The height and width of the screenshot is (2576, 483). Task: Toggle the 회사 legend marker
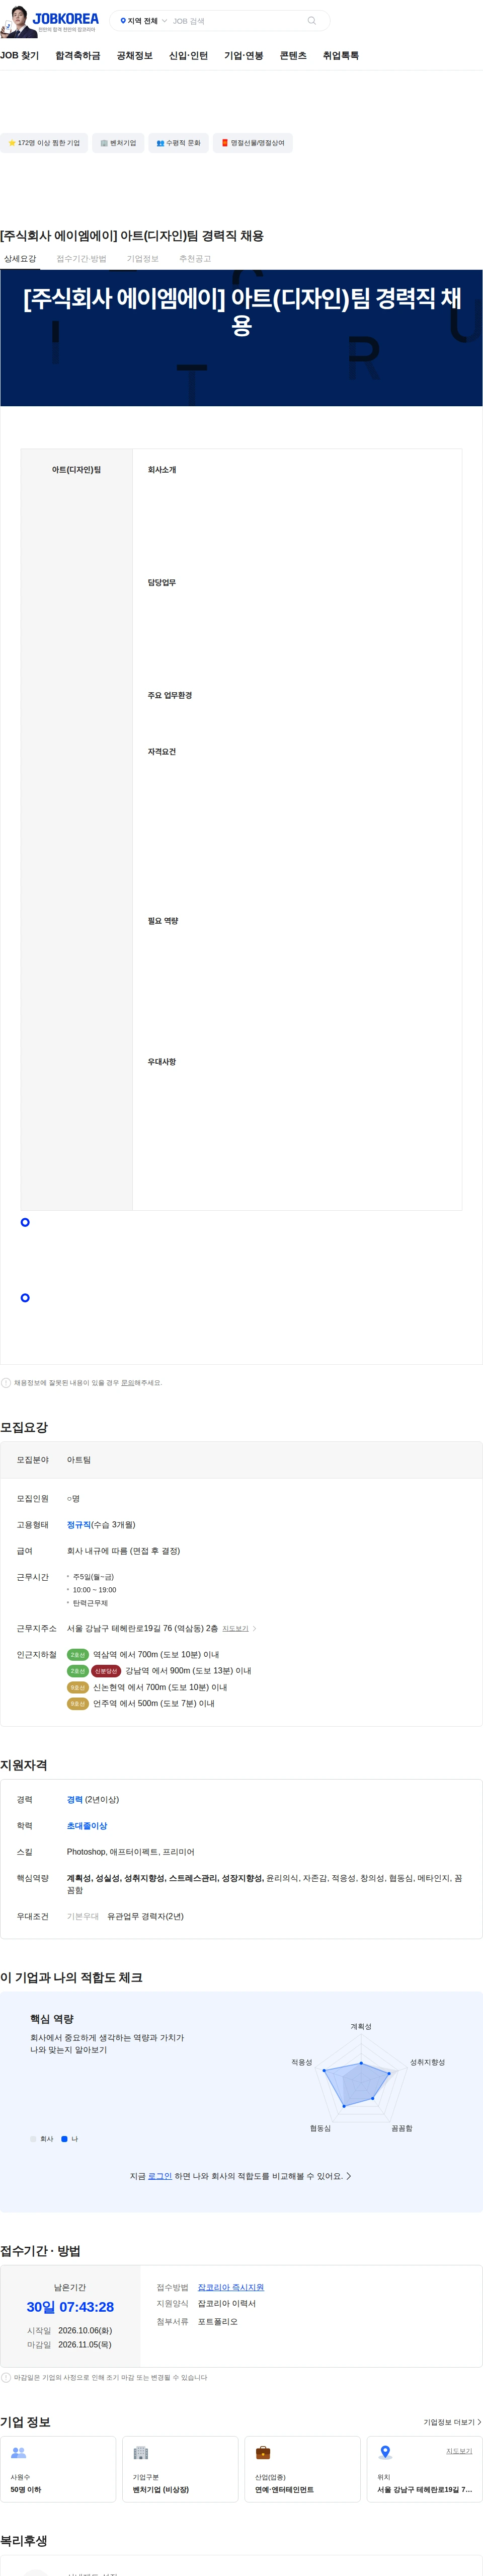tap(33, 2139)
